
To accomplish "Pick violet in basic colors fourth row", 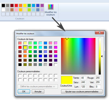I will pyautogui.click(x=56, y=56).
